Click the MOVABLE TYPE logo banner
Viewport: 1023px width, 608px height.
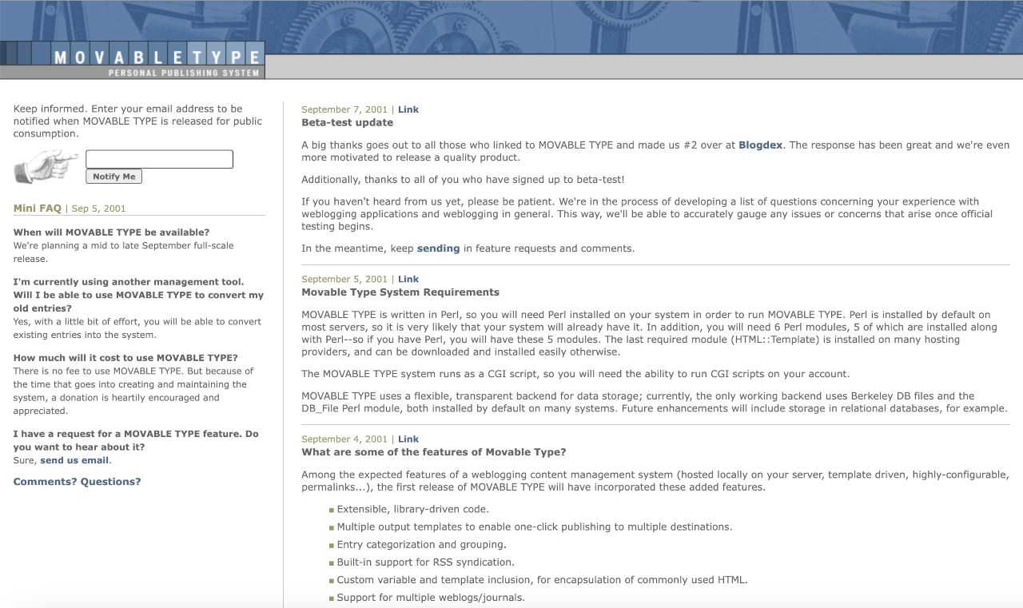click(133, 60)
